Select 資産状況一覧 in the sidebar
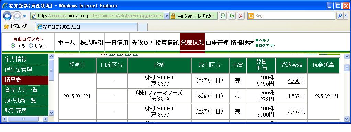The image size is (351, 132). 21,90
